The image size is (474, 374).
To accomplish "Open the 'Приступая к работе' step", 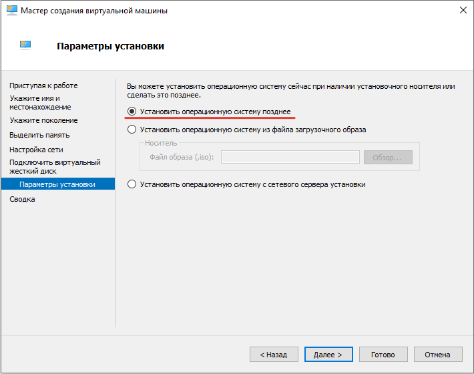I will [43, 85].
